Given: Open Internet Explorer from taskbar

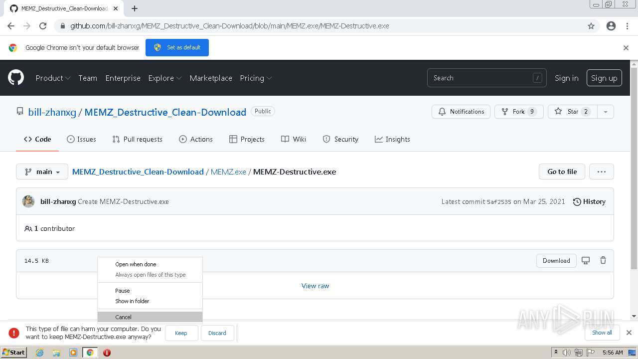Looking at the screenshot, I should [x=39, y=353].
